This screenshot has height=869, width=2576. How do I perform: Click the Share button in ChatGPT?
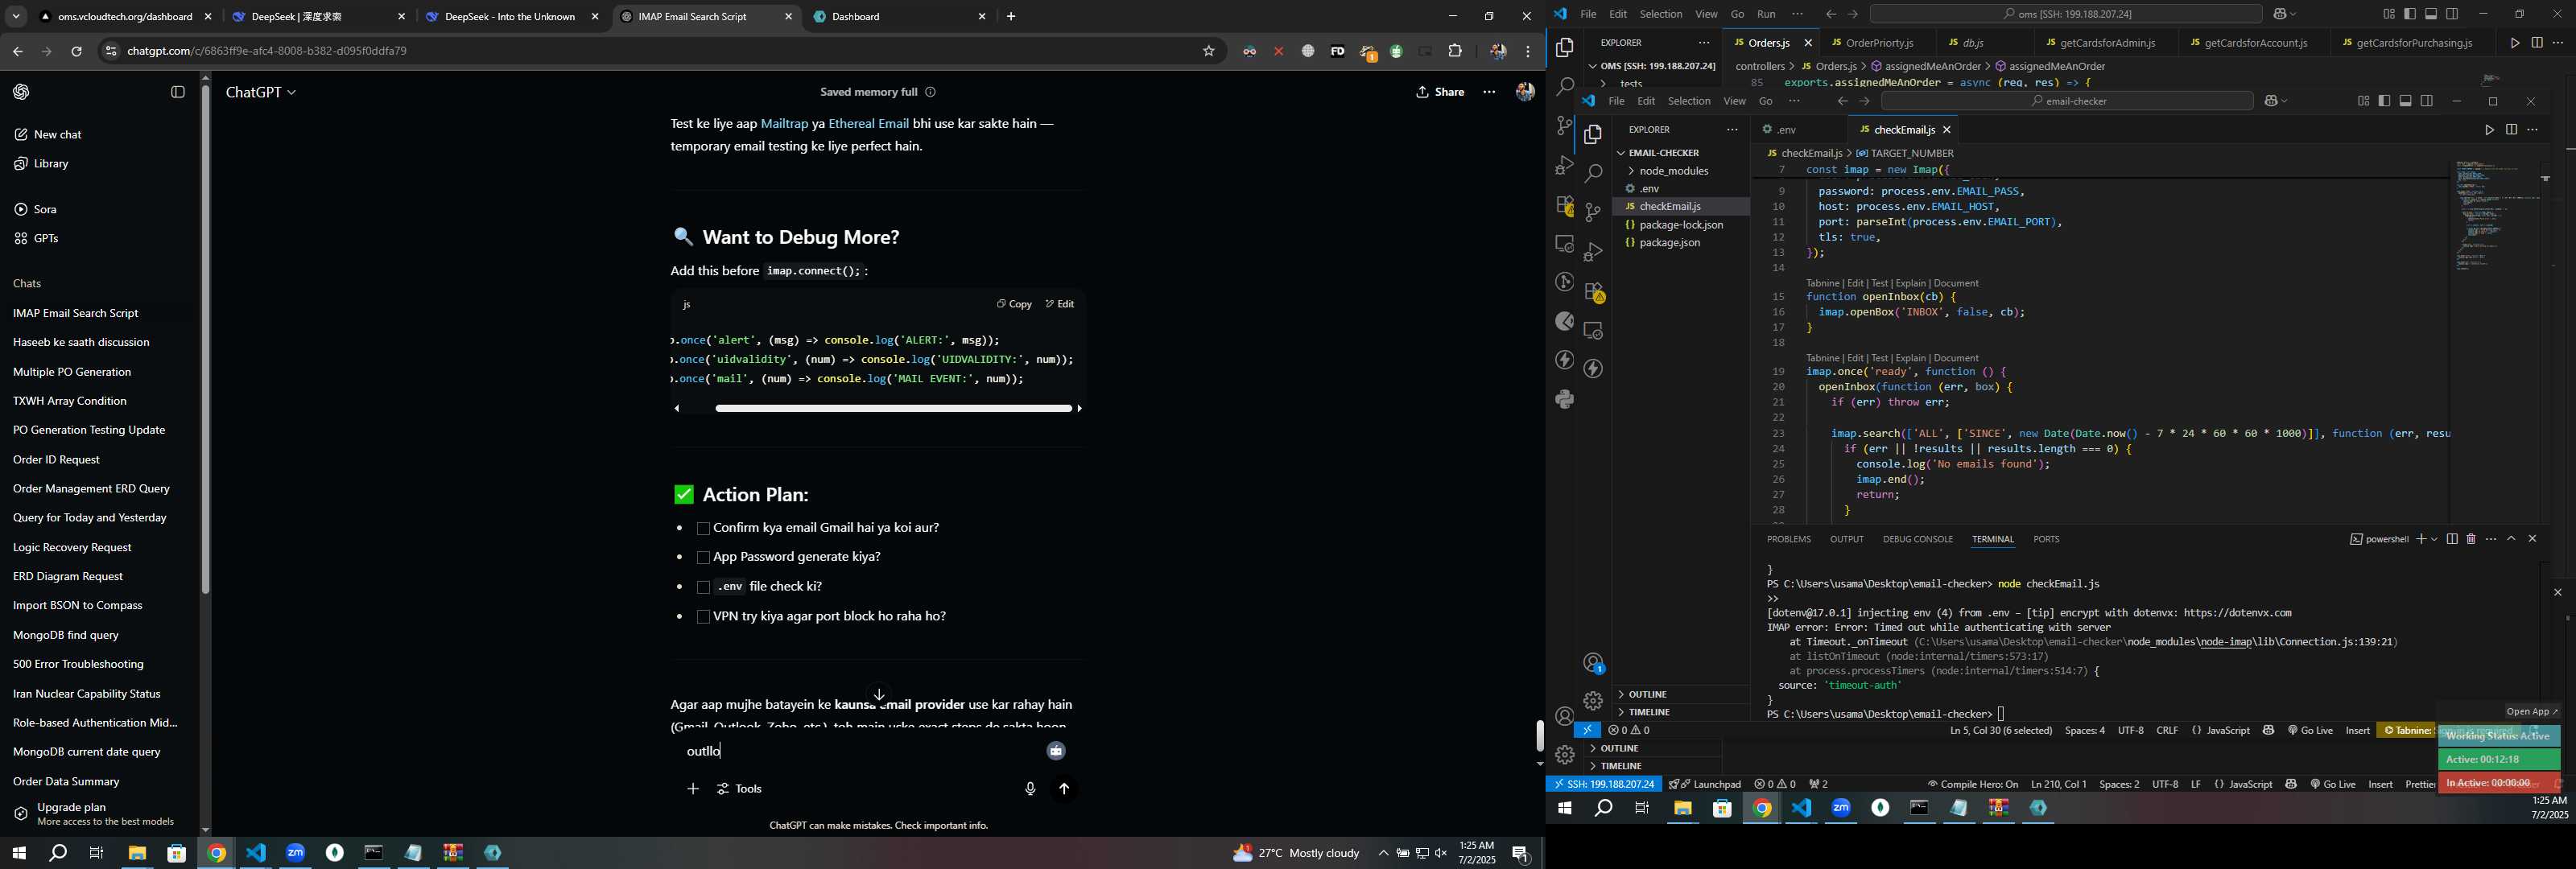(x=1440, y=92)
